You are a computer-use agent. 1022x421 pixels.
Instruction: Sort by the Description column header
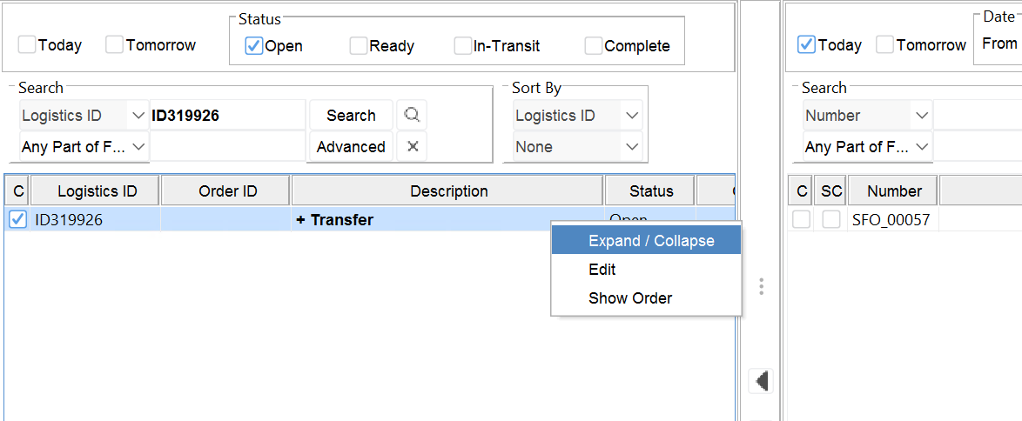[x=448, y=191]
